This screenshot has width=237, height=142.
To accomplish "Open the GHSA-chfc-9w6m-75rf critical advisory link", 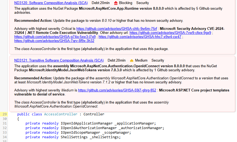I will click(117, 29).
